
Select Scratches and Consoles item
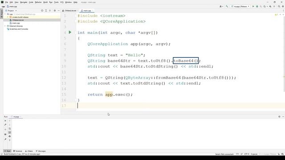pos(17,29)
